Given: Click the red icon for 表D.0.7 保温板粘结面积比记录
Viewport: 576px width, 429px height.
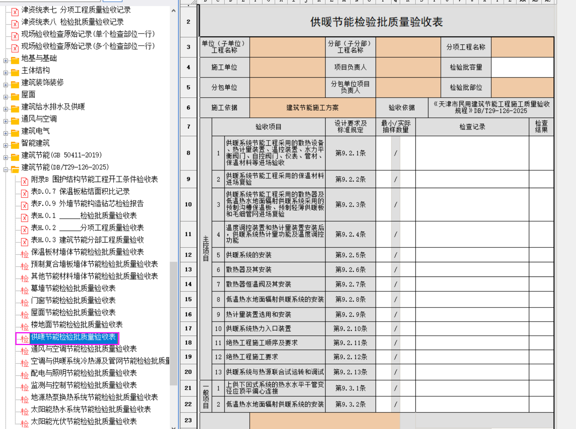Looking at the screenshot, I should 25,193.
